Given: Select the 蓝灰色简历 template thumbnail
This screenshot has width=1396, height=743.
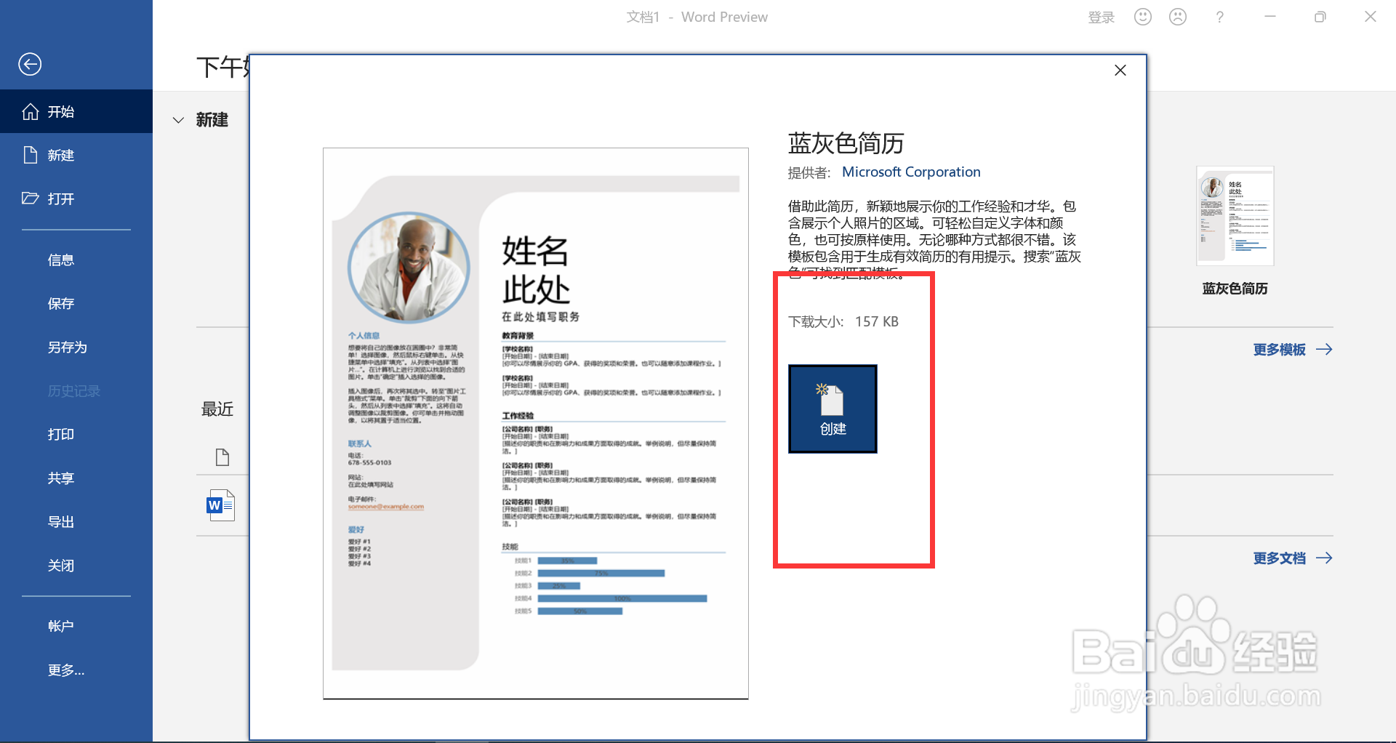Looking at the screenshot, I should pos(1235,216).
